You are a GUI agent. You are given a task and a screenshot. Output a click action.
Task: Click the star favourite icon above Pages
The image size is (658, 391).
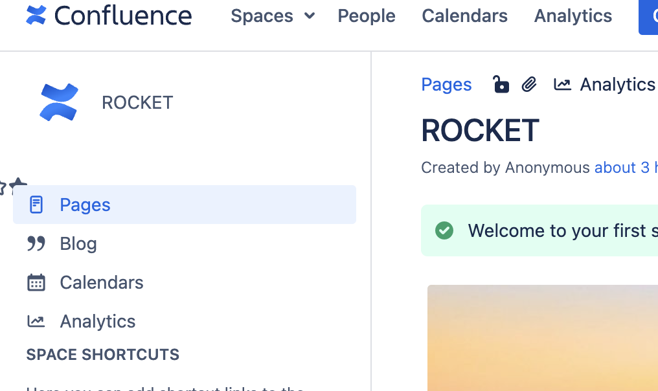point(18,185)
